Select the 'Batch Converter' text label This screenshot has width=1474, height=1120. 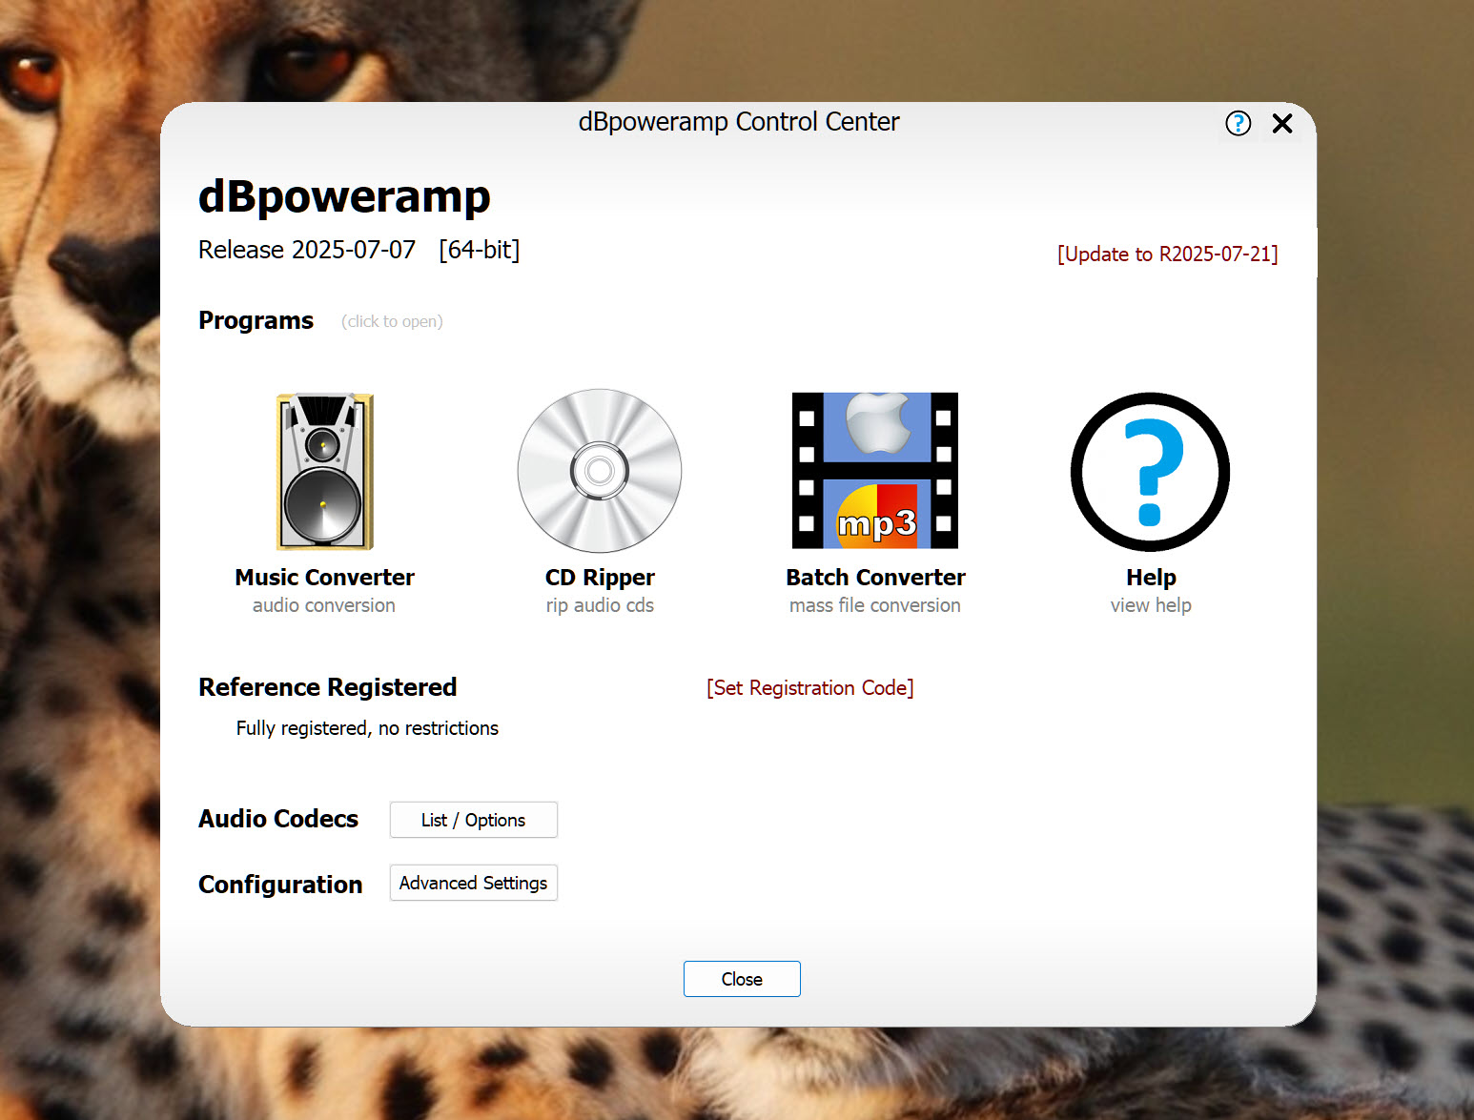click(x=875, y=578)
